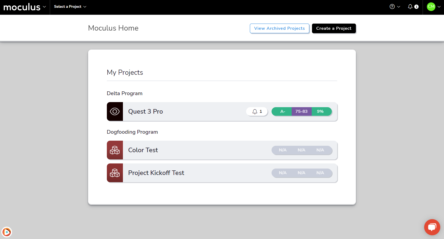Expand the moculus logo menu chevron
Screen dimensions: 444x239
44,7
